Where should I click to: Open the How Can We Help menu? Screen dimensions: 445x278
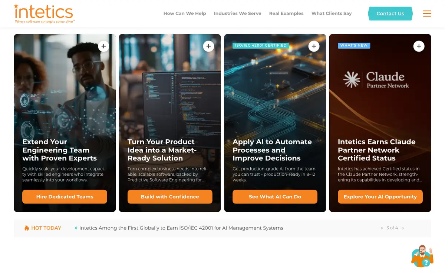pos(185,13)
